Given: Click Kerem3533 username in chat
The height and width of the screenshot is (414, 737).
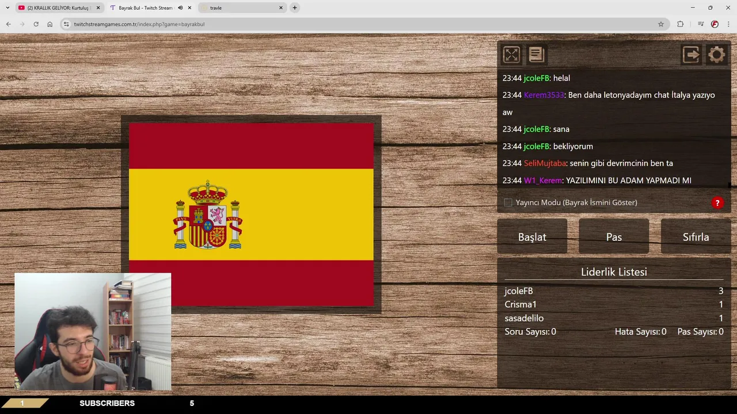Looking at the screenshot, I should click(544, 95).
